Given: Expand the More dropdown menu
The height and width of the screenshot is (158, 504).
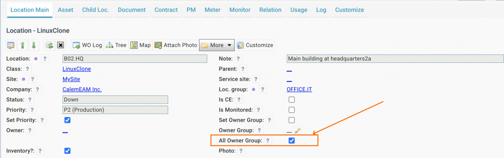Looking at the screenshot, I should 217,45.
